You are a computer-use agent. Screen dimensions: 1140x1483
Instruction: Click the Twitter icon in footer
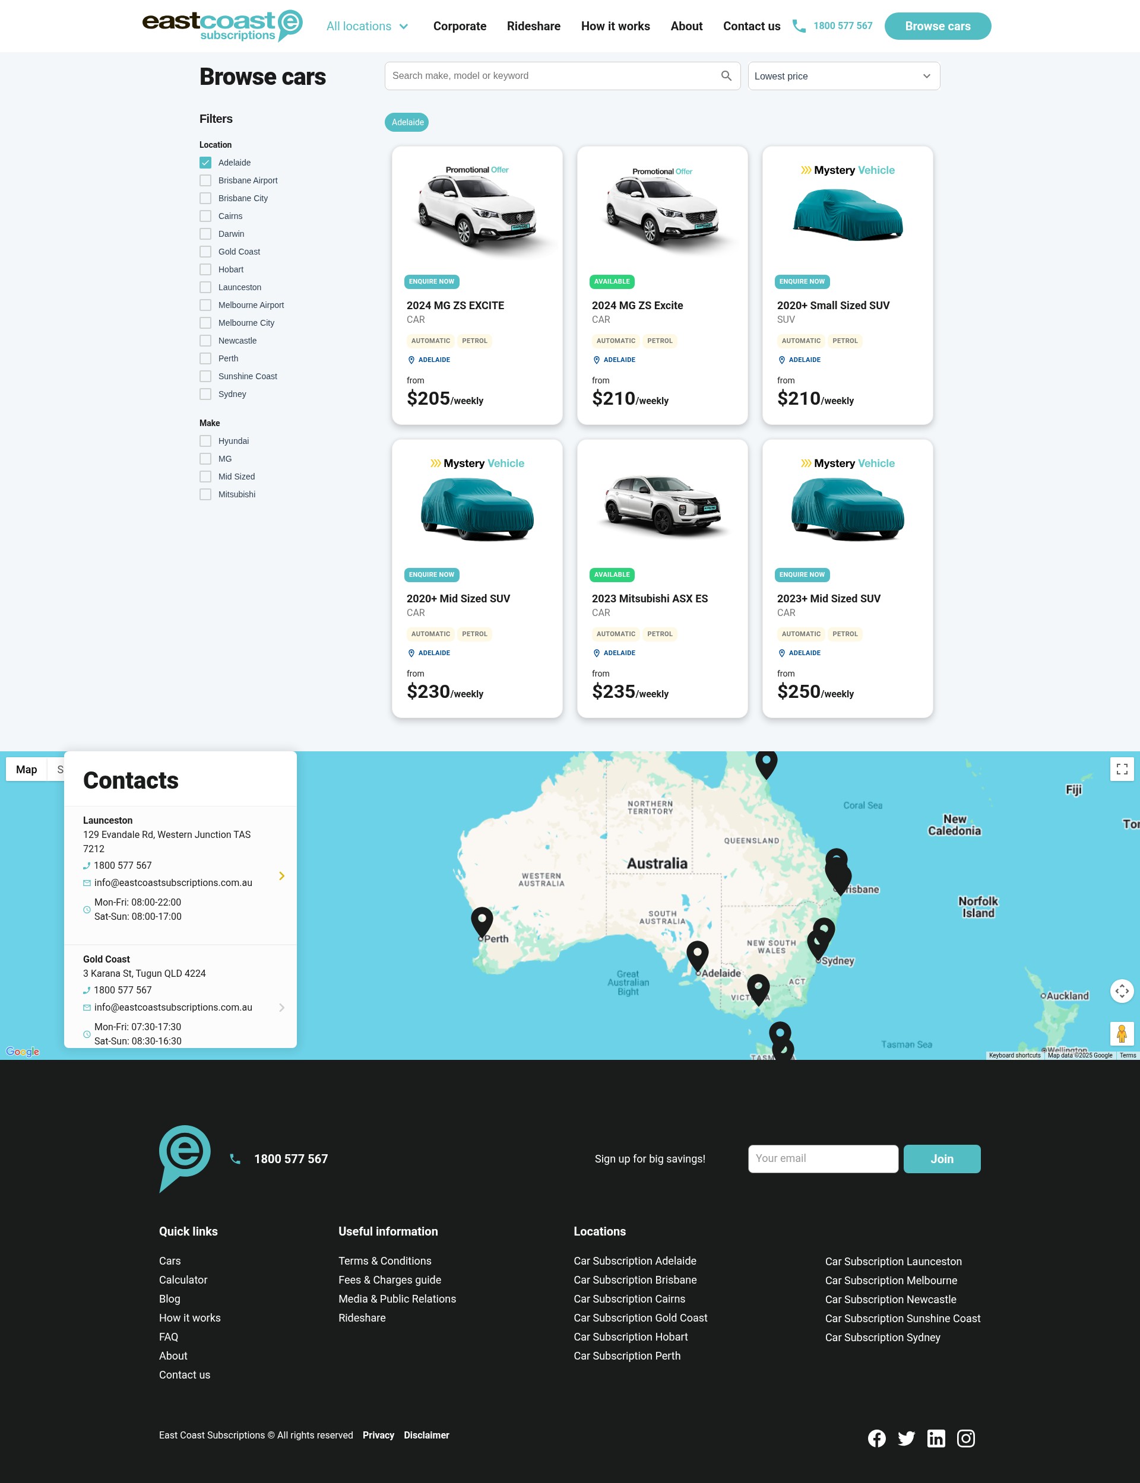click(x=906, y=1437)
